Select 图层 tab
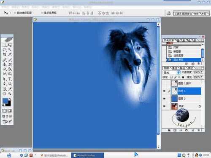This screenshot has height=158, width=211. [x=166, y=68]
